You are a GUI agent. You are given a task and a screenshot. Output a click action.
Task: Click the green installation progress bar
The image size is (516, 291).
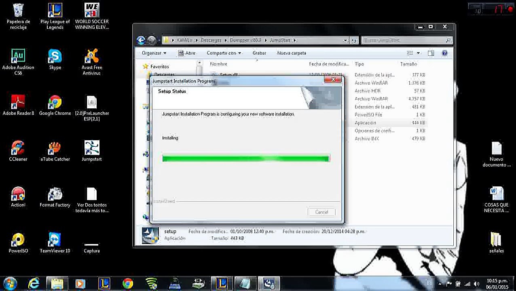point(246,158)
